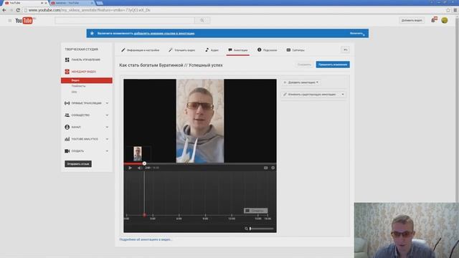This screenshot has width=459, height=258.
Task: Open player settings gear icon
Action: coord(273,168)
